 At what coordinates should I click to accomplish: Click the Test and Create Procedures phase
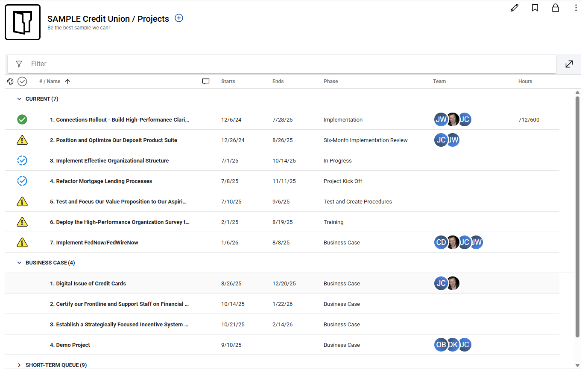coord(358,202)
